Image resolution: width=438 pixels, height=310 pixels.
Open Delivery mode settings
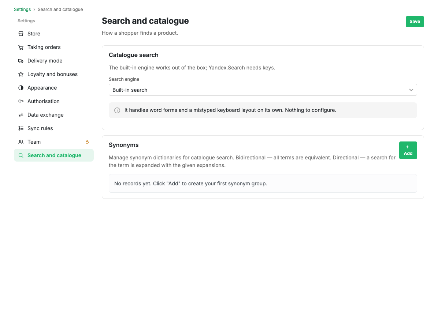point(53,61)
